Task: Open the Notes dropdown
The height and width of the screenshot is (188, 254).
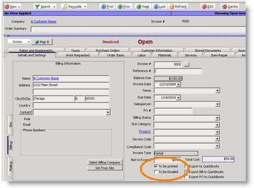Action: pyautogui.click(x=19, y=42)
